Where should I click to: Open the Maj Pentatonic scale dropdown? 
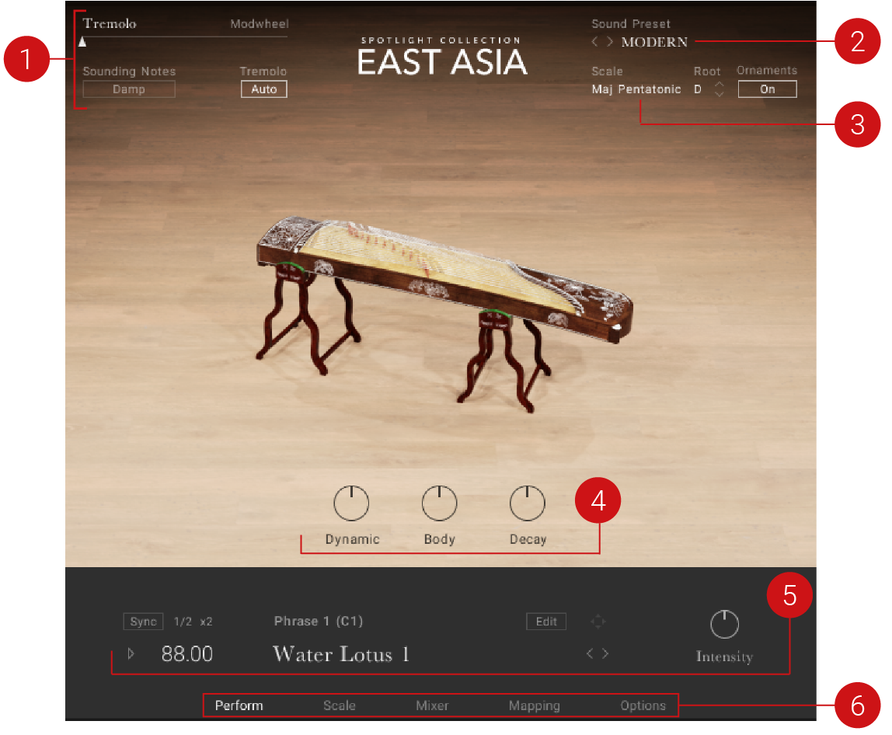tap(636, 89)
